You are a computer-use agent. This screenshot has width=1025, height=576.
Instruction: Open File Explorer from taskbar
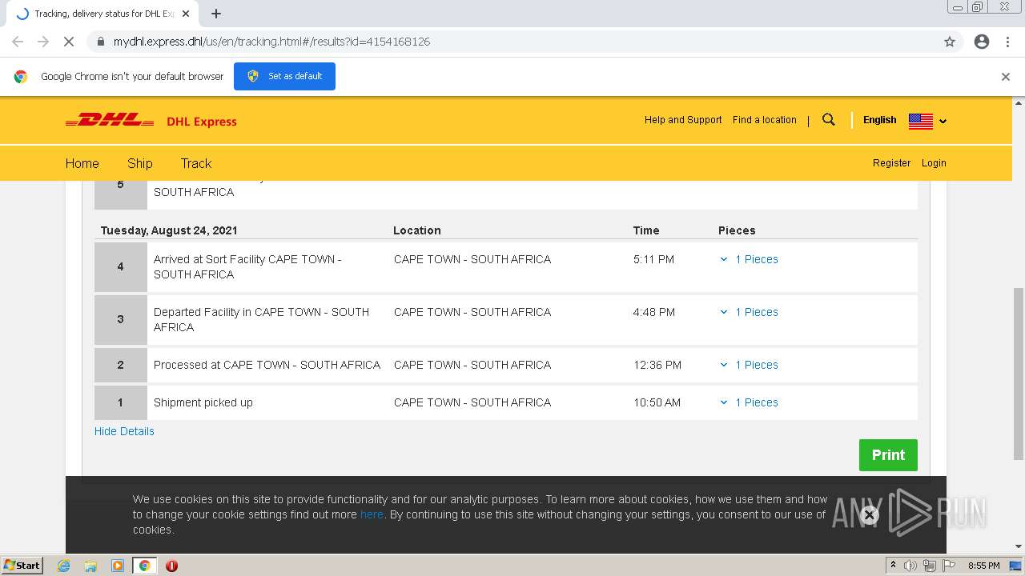click(90, 566)
